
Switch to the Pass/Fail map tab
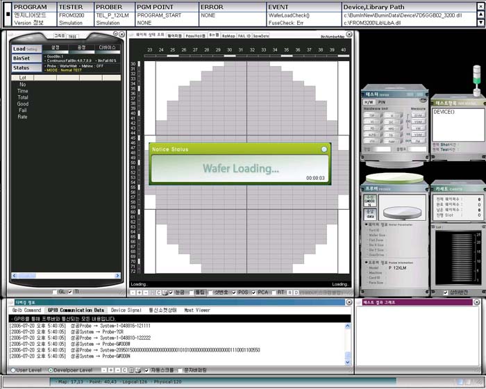point(196,36)
